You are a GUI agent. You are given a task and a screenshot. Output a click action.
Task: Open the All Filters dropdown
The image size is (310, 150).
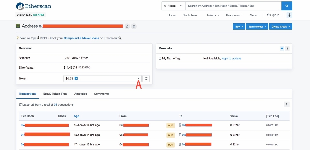click(x=173, y=6)
